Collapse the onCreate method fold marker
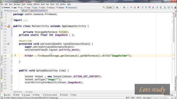 pos(12,44)
